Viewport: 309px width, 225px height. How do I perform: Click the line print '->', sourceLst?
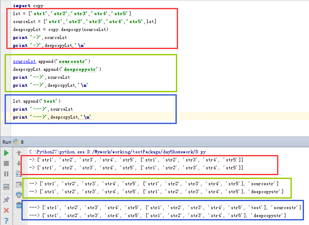40,37
